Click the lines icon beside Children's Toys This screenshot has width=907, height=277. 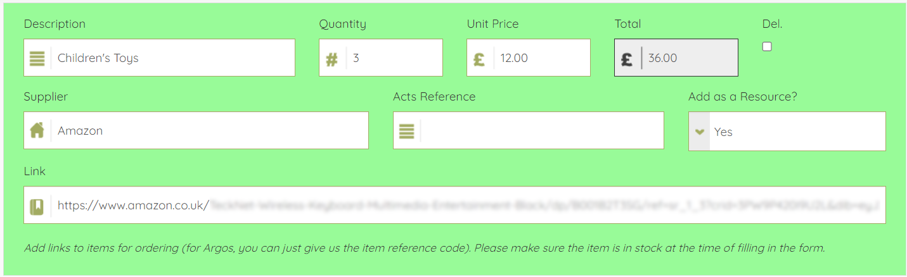[x=37, y=58]
